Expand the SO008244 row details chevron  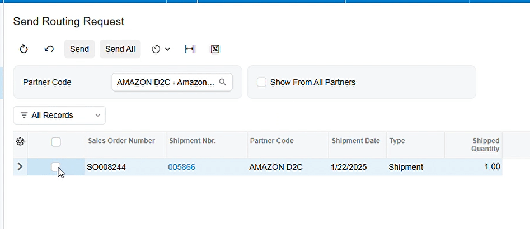[20, 166]
